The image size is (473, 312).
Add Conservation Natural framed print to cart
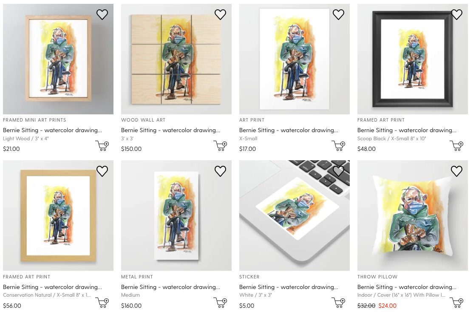coord(102,302)
